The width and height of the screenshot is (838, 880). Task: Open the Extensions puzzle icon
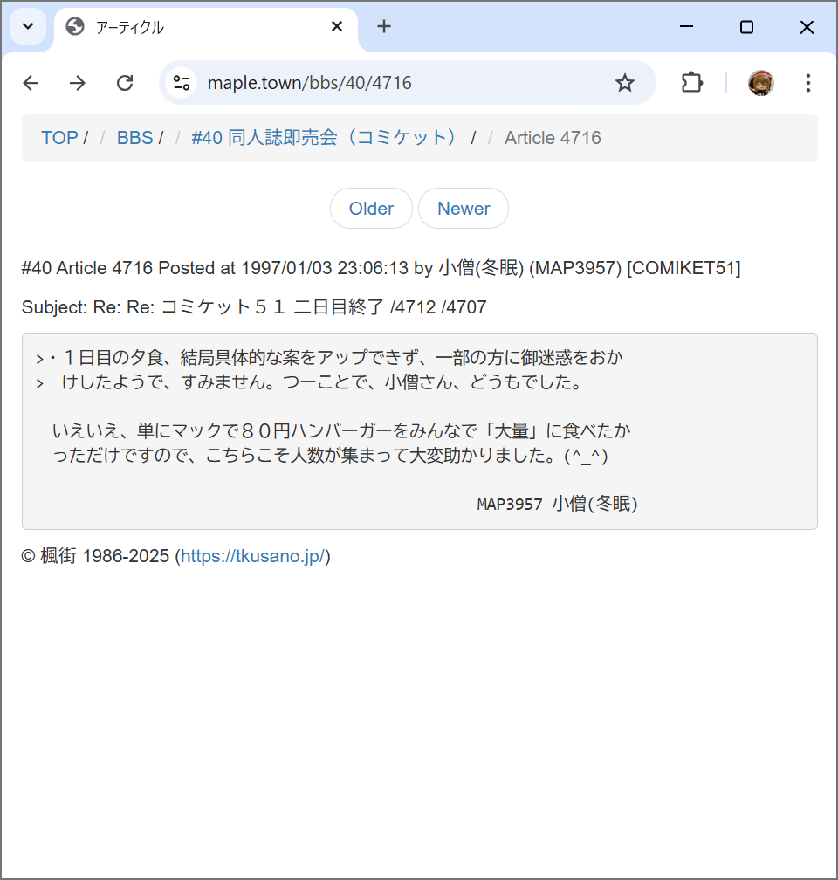pyautogui.click(x=691, y=83)
